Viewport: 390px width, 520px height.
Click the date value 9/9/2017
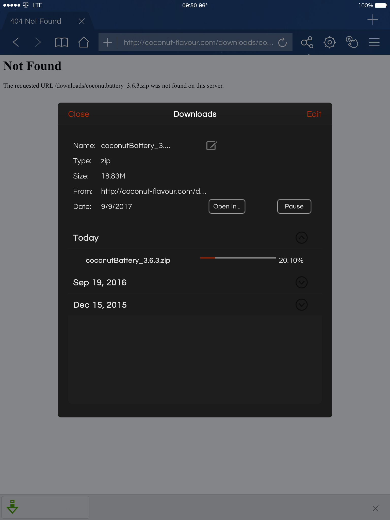click(116, 206)
